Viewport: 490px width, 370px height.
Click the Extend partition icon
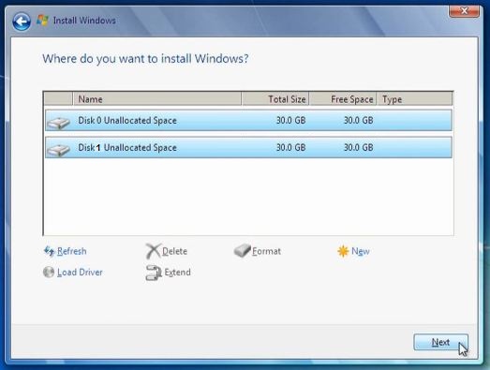[154, 273]
